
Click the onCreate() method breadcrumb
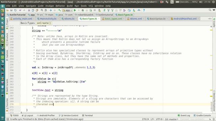point(44,23)
